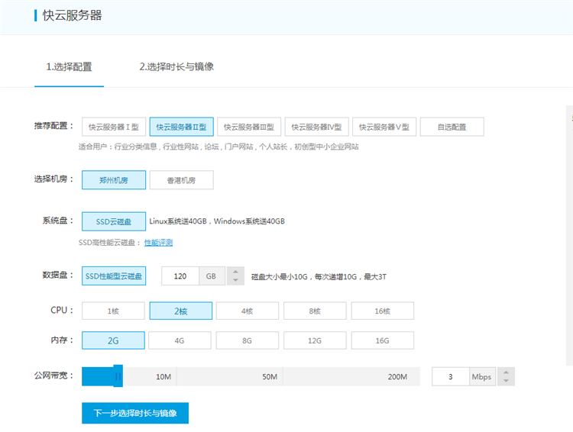Select the SSD云磁盘 system disk button

pos(113,222)
